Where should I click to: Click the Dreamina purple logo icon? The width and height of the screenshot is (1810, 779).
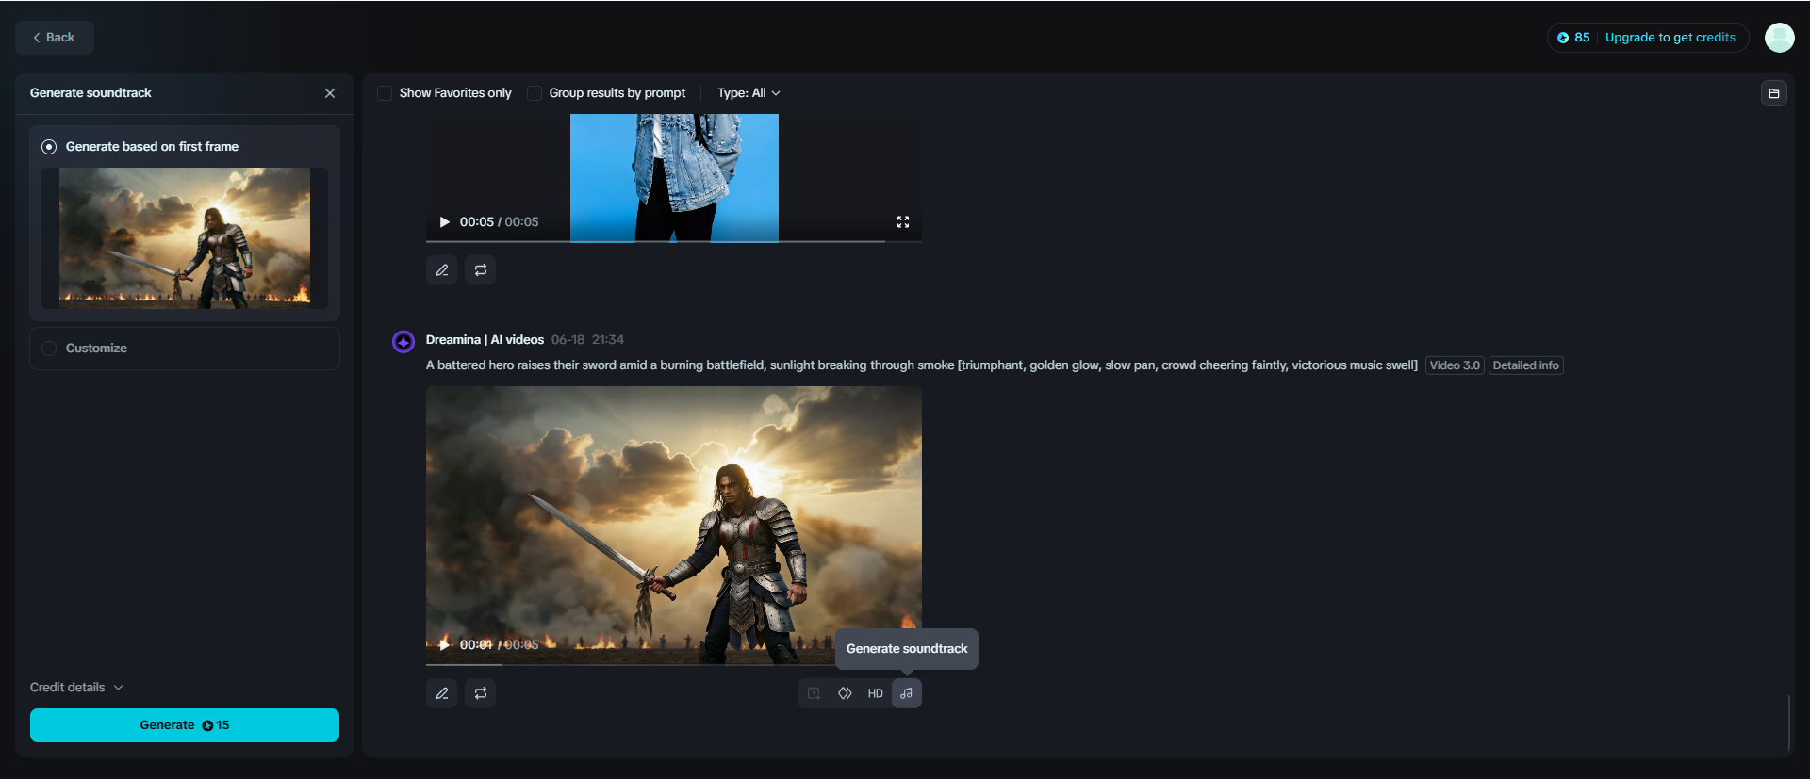click(403, 341)
